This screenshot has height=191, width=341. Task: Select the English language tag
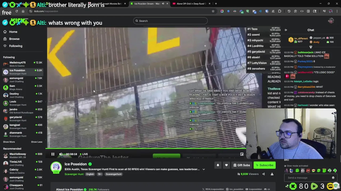pyautogui.click(x=90, y=174)
